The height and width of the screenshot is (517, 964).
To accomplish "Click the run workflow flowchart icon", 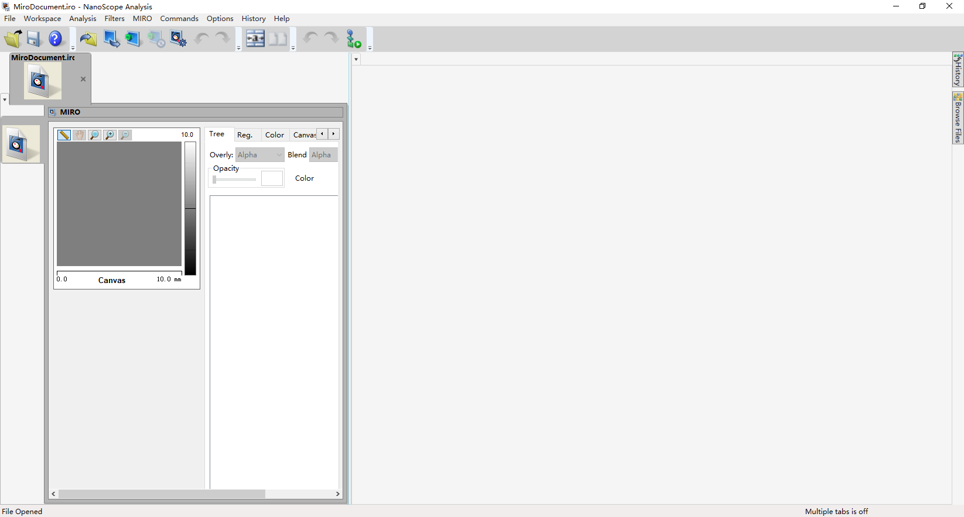I will coord(354,39).
